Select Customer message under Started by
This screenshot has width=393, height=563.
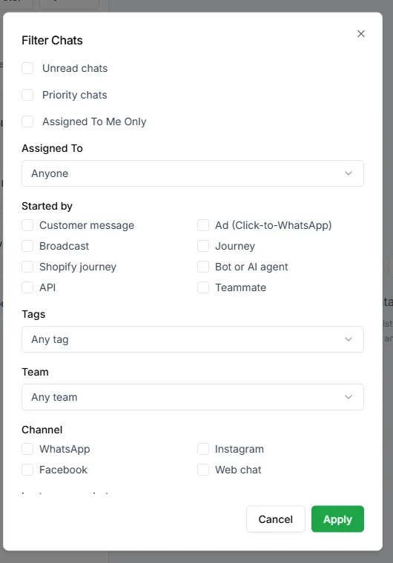pos(27,225)
